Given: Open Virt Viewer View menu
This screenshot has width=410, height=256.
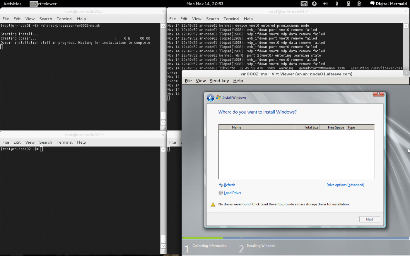Looking at the screenshot, I should 201,81.
